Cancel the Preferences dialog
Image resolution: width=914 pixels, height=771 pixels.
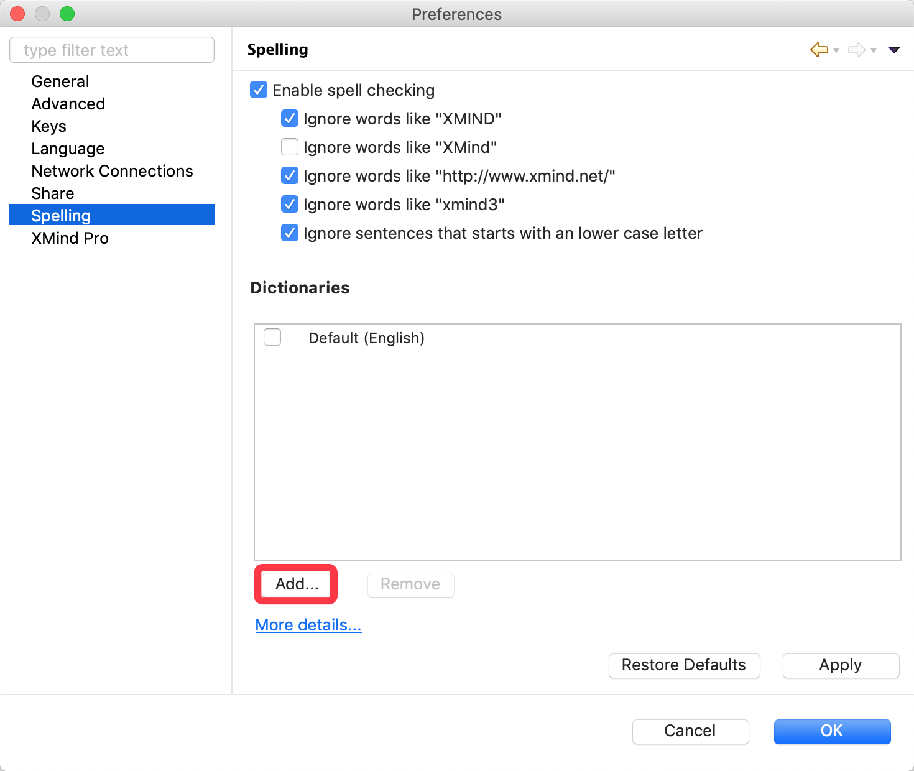(x=690, y=731)
